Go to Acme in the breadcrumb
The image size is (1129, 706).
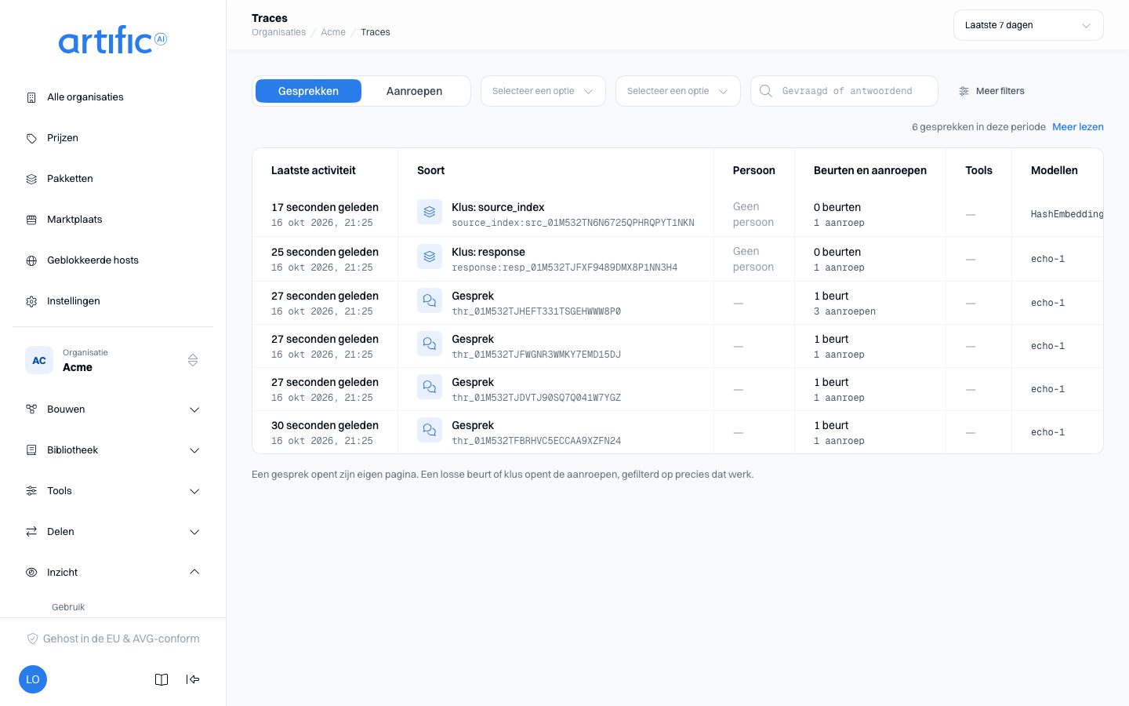coord(333,32)
